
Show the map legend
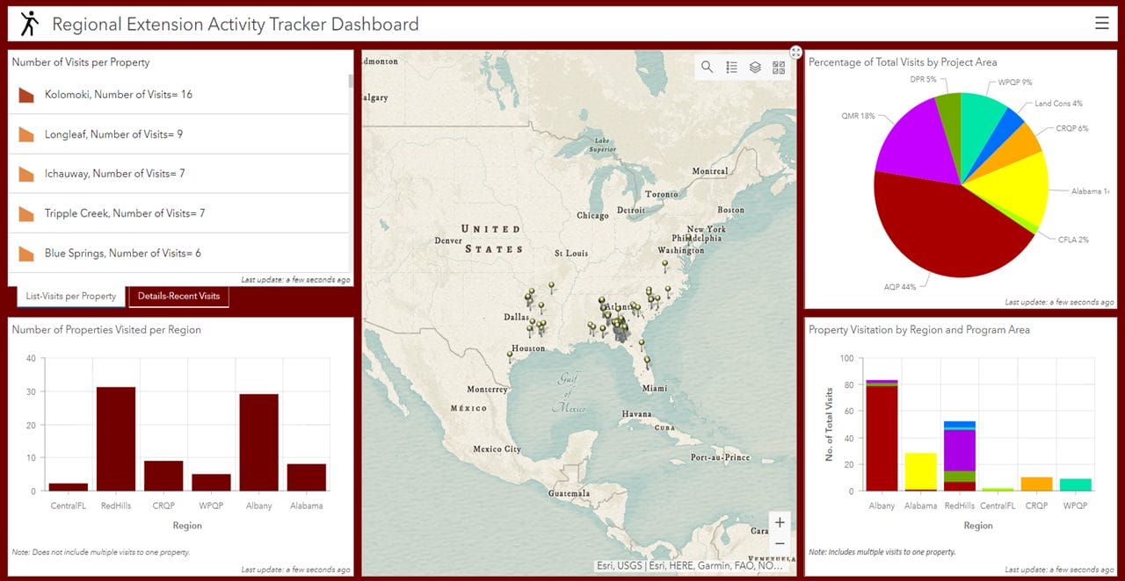(731, 68)
